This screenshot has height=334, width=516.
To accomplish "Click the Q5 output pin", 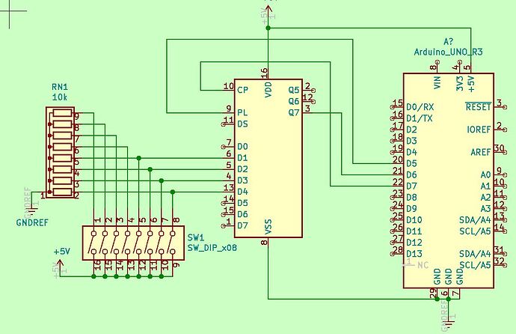I will click(294, 90).
